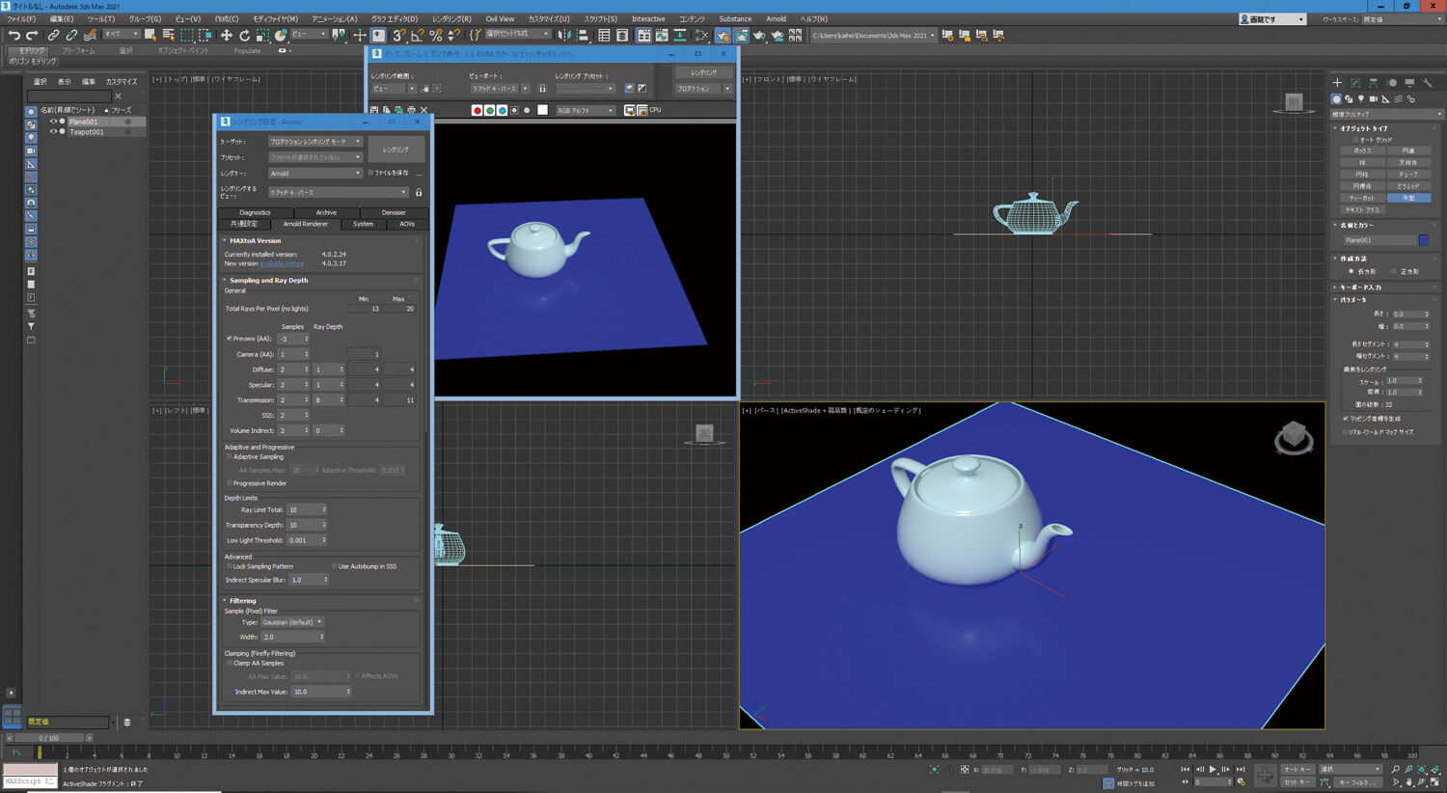The width and height of the screenshot is (1447, 793).
Task: Toggle green channel in frame buffer window
Action: (x=489, y=110)
